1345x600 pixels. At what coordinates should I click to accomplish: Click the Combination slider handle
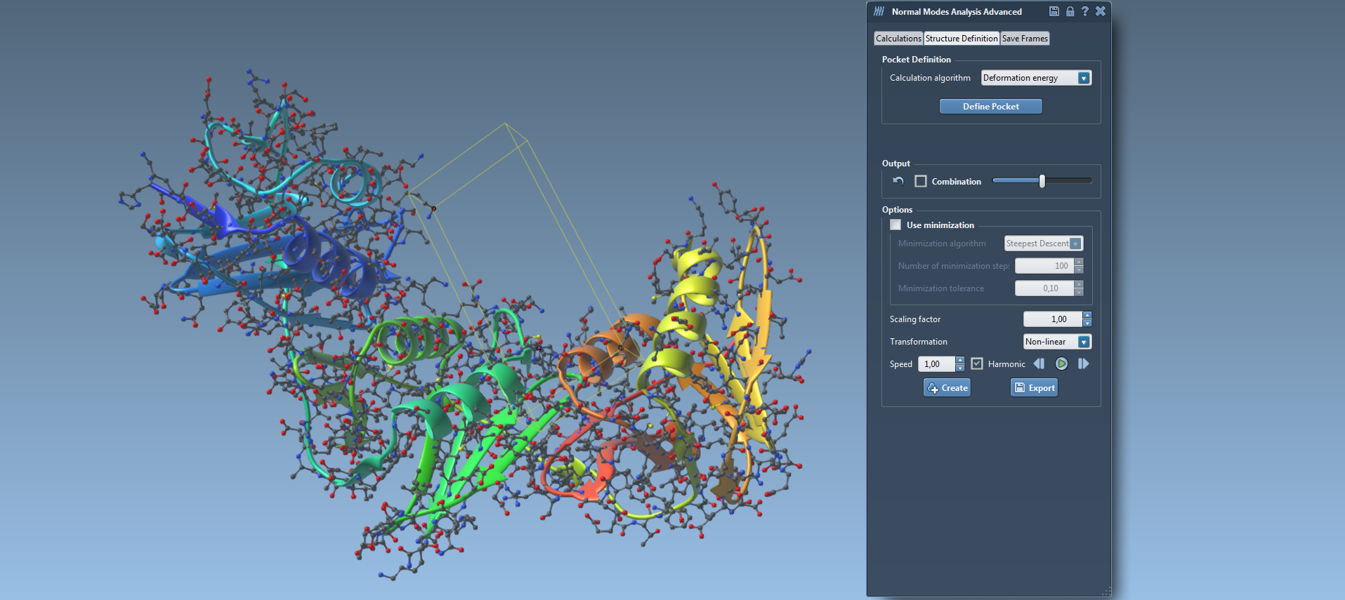tap(1042, 181)
